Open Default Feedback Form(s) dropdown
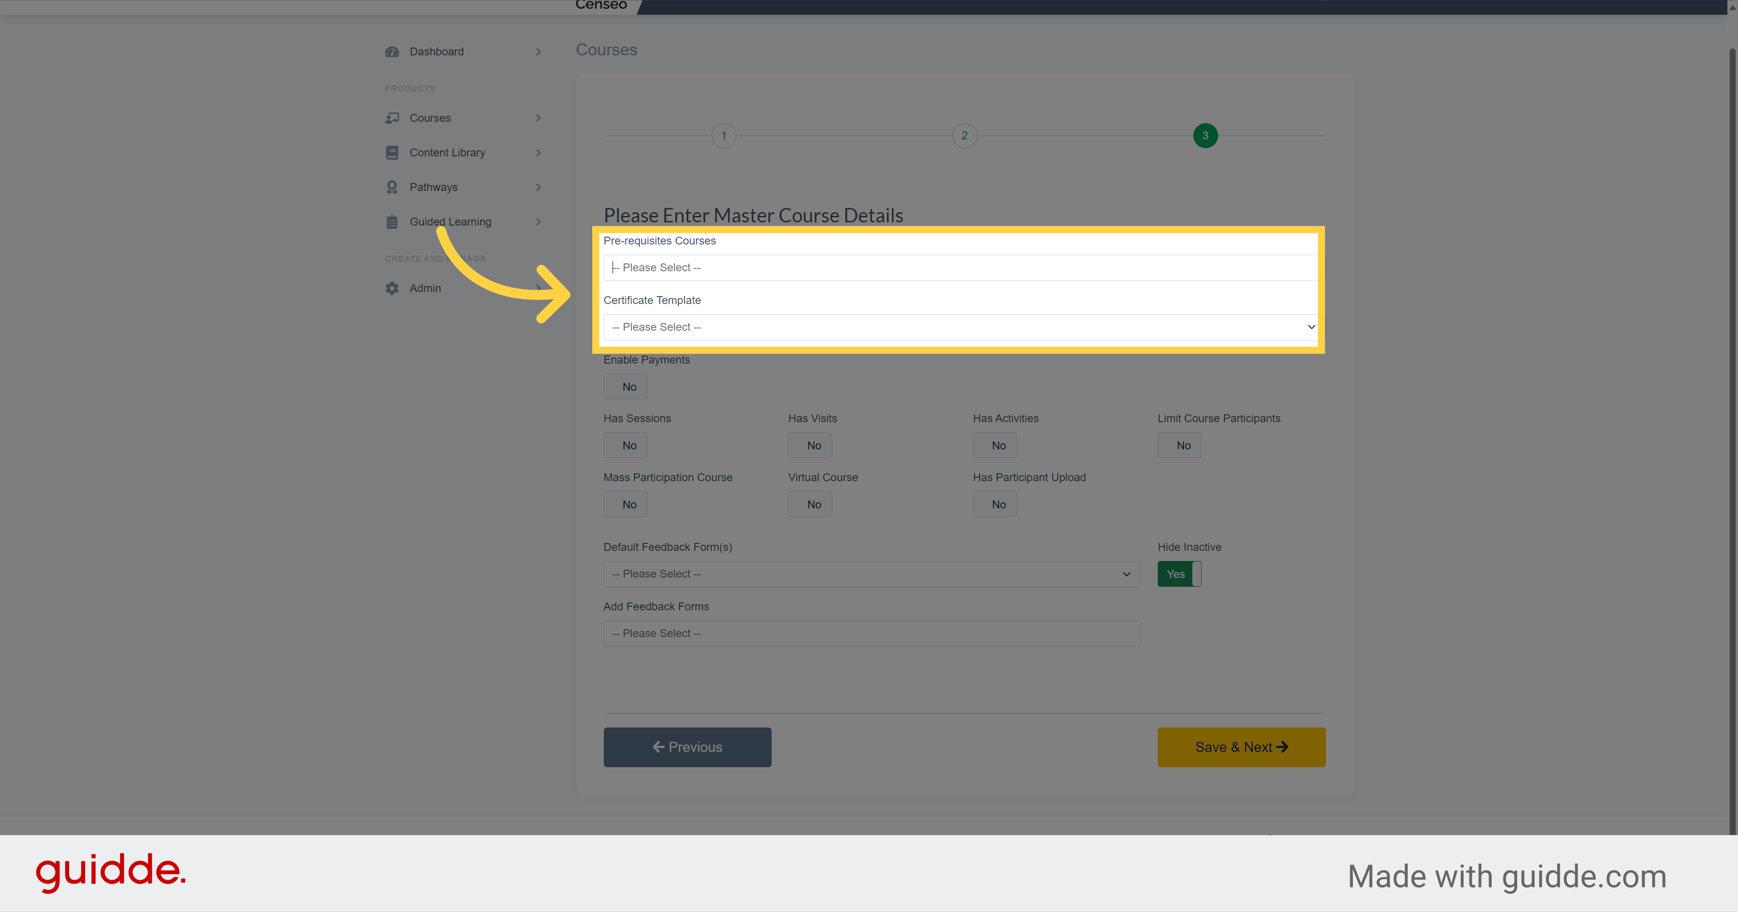Screen dimensions: 1738x912 [x=872, y=574]
